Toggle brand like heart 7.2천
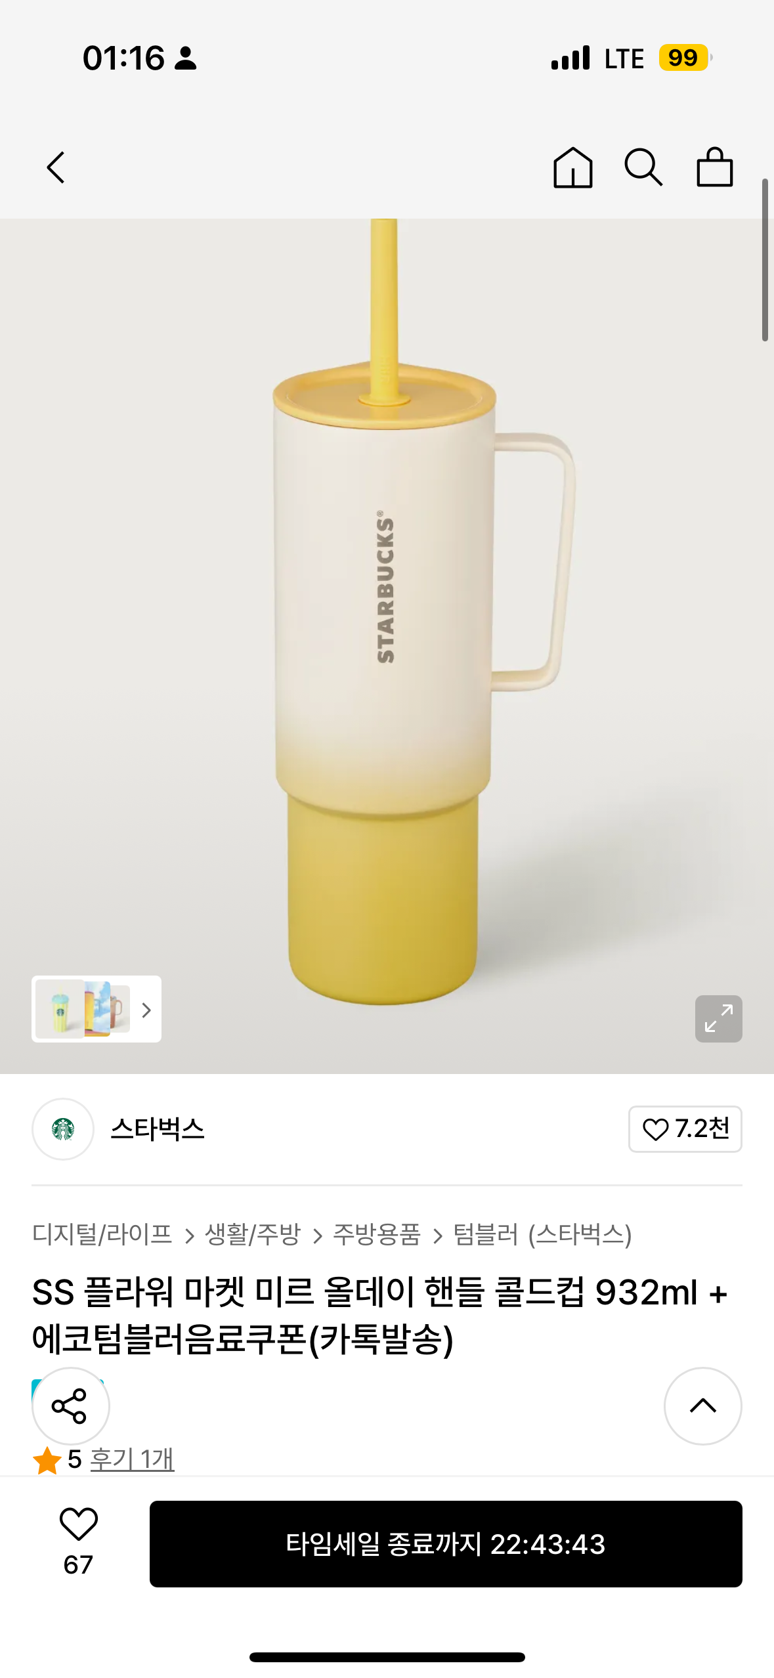This screenshot has height=1678, width=774. pyautogui.click(x=685, y=1129)
